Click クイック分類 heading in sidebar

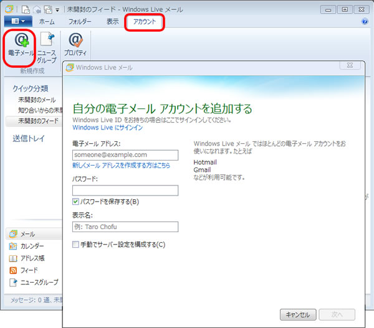31,88
